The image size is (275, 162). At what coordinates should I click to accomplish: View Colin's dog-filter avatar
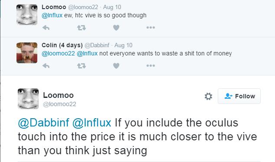[x=27, y=53]
